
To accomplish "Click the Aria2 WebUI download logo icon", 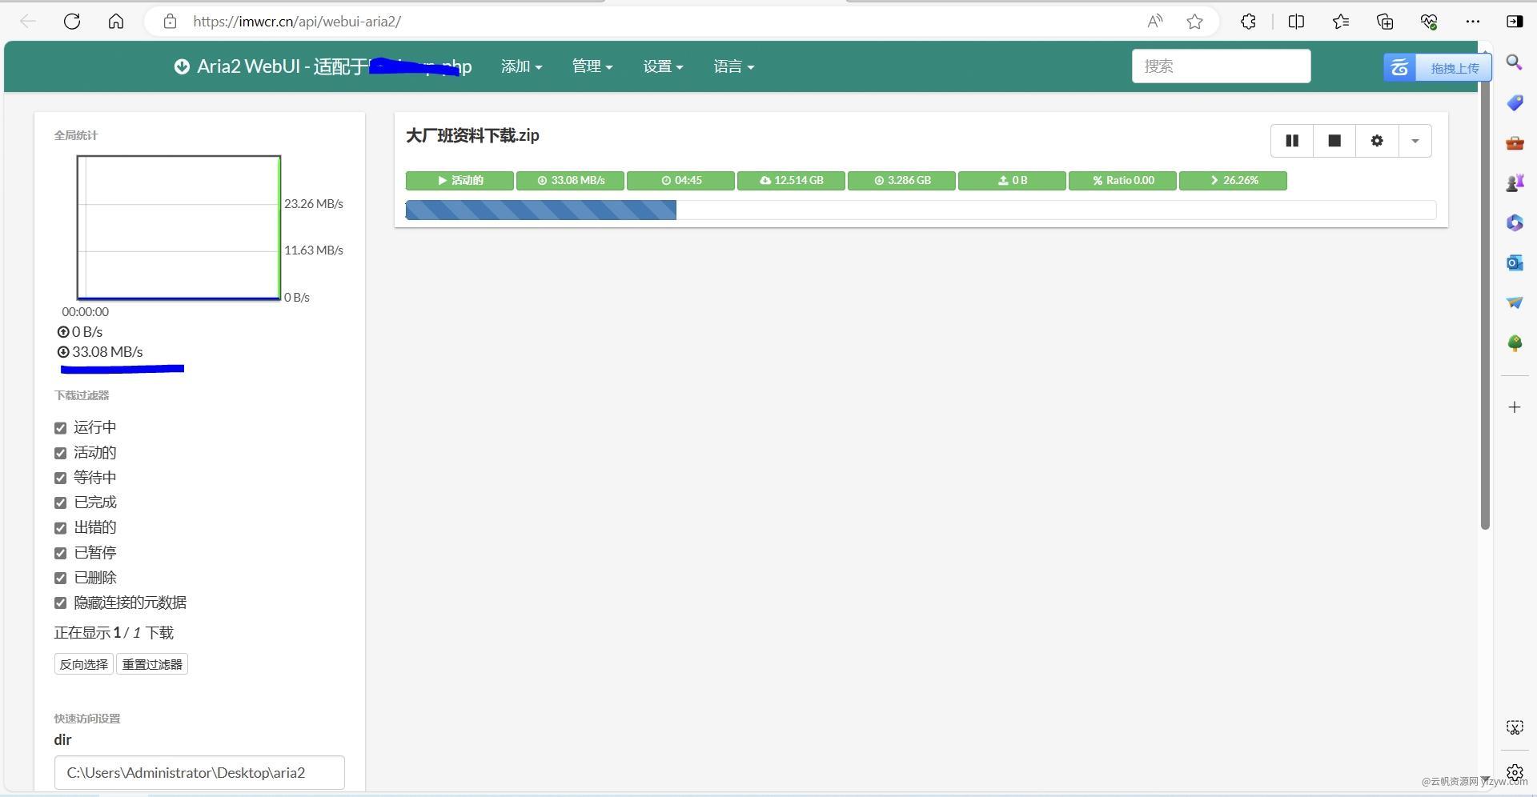I will [182, 66].
